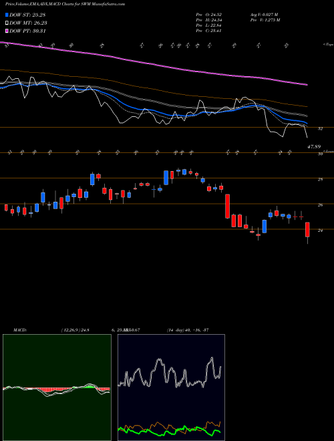Click the '(12,26,9) 24.8' MACD parameters

[x=75, y=330]
